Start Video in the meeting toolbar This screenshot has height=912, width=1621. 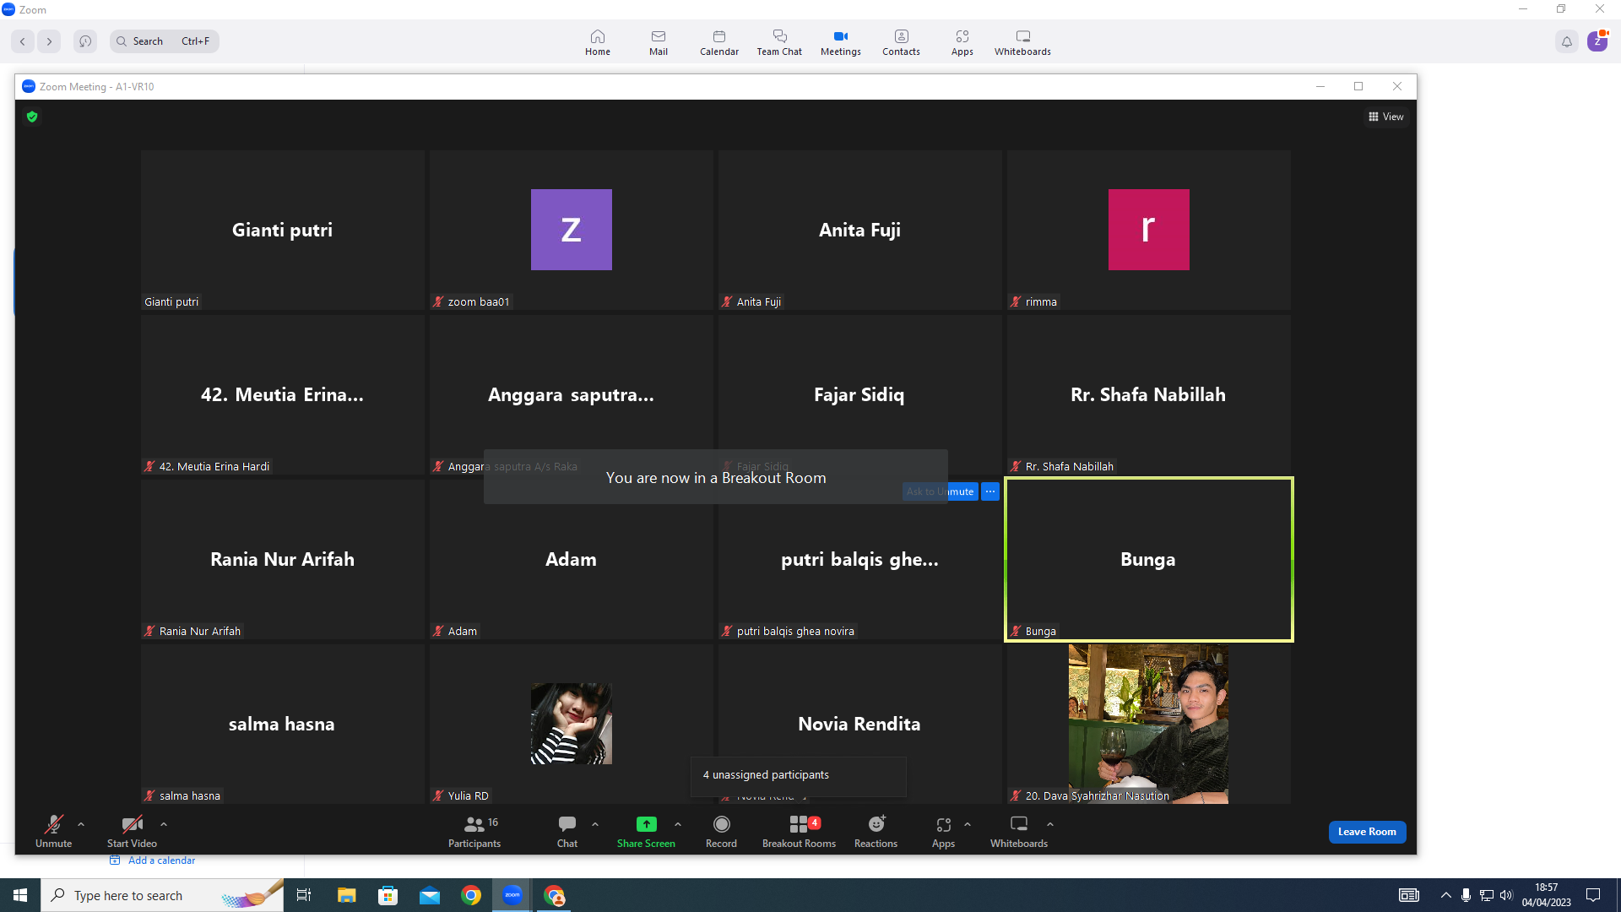(x=132, y=831)
